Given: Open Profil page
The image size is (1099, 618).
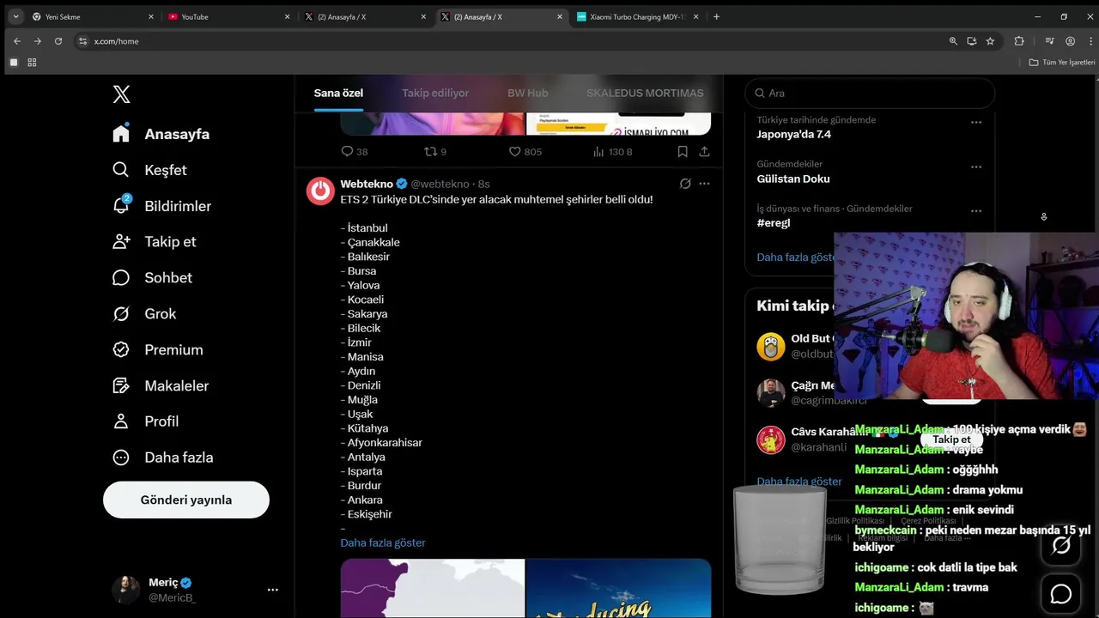Looking at the screenshot, I should coord(145,421).
